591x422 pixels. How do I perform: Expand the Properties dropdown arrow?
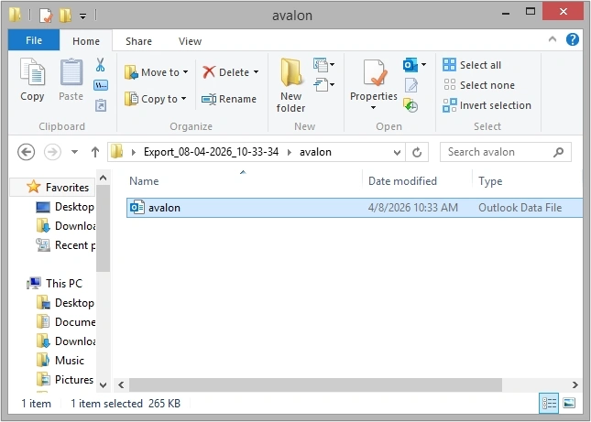coord(373,108)
